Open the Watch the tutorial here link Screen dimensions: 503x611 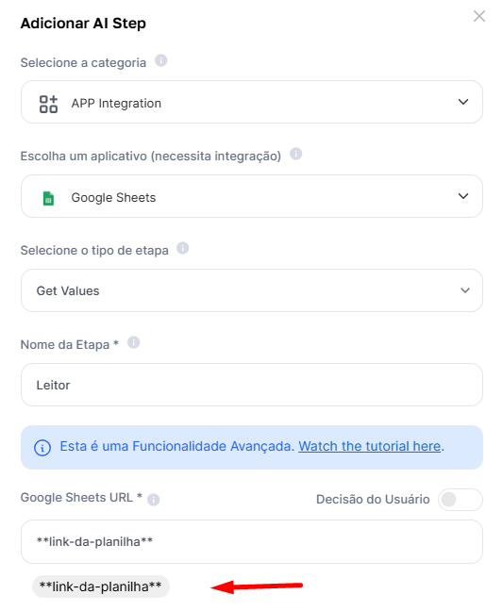[x=370, y=446]
